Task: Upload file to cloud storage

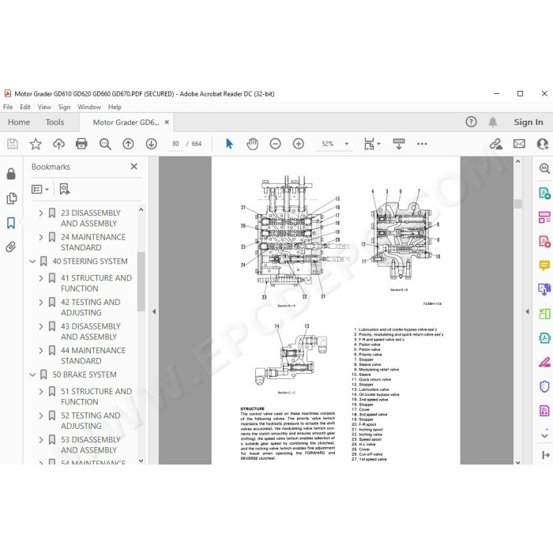Action: click(59, 144)
